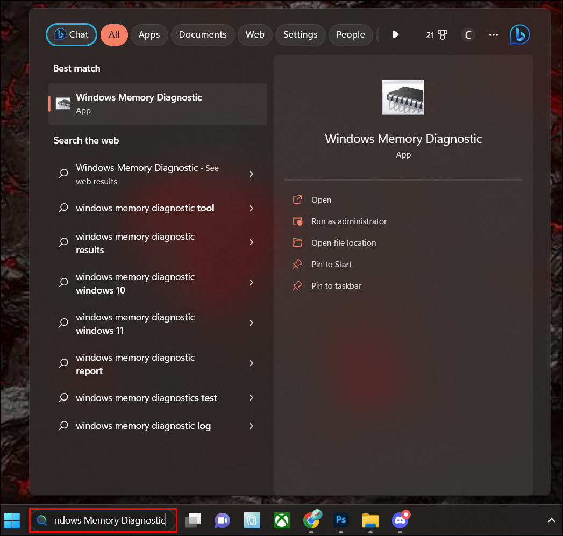Open Teams Chat from the taskbar

222,520
